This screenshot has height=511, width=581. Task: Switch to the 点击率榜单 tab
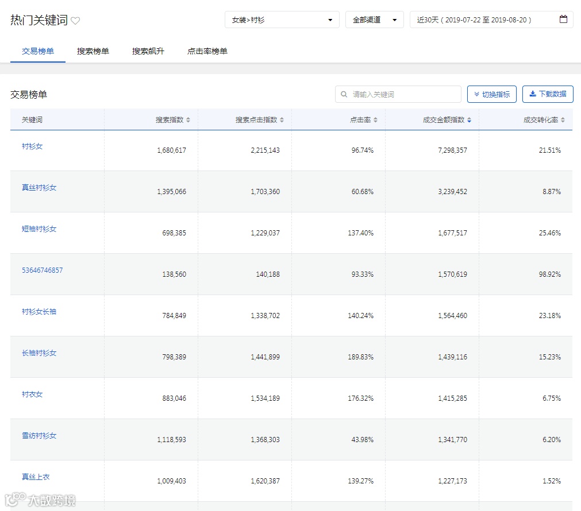pyautogui.click(x=207, y=51)
